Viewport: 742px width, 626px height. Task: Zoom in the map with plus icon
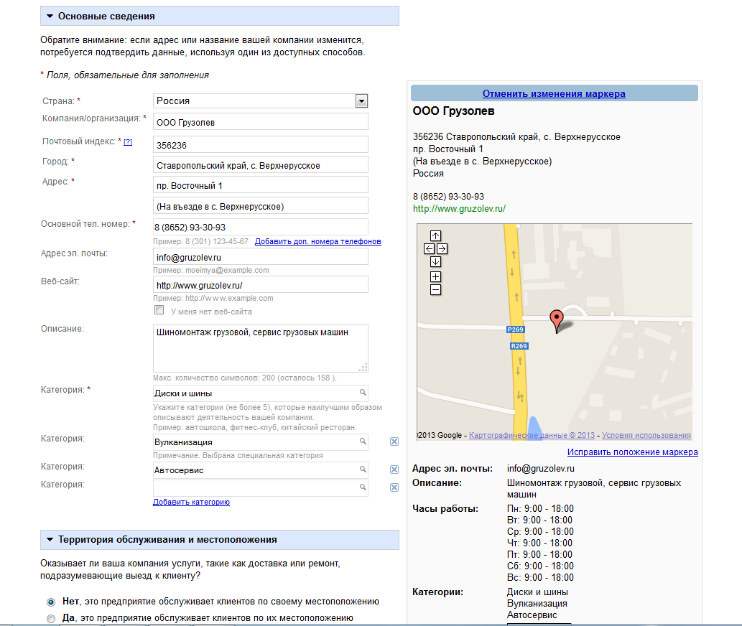pos(435,276)
